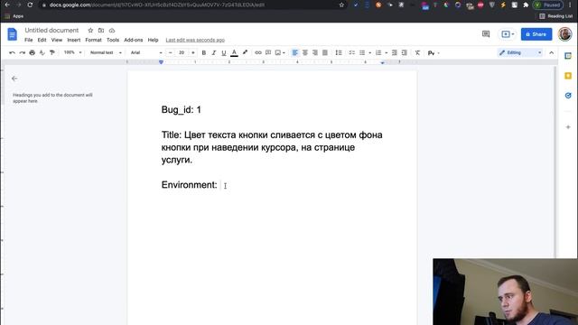This screenshot has height=325, width=578.
Task: Expand the bulleted list options arrow
Action: coord(369,52)
